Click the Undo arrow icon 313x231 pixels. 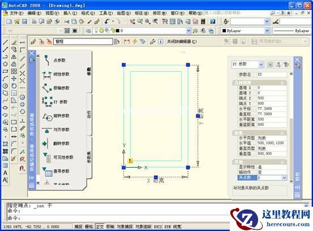[107, 21]
